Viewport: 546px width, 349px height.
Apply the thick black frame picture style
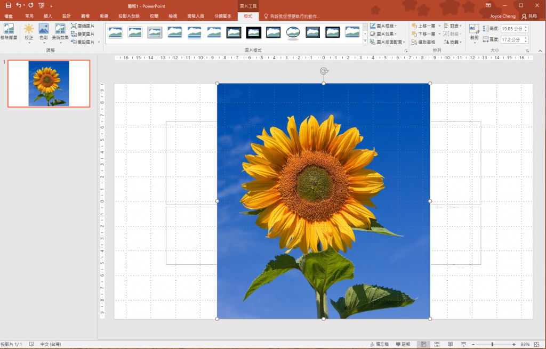[253, 33]
